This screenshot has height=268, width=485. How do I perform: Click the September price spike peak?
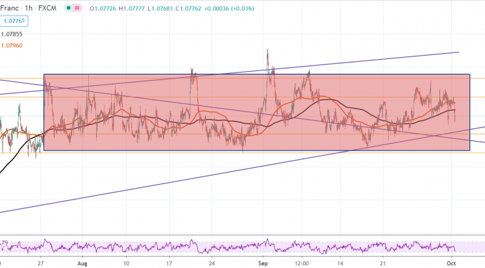pos(267,49)
